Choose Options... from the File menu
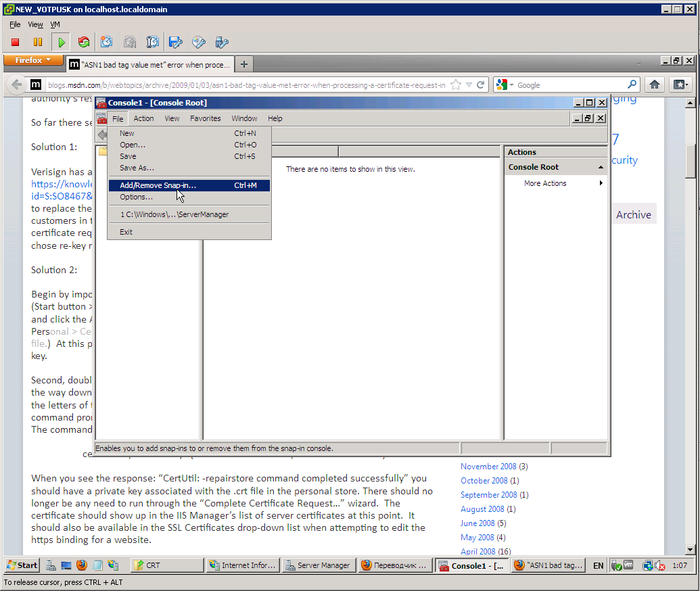Viewport: 700px width, 591px height. [x=189, y=197]
